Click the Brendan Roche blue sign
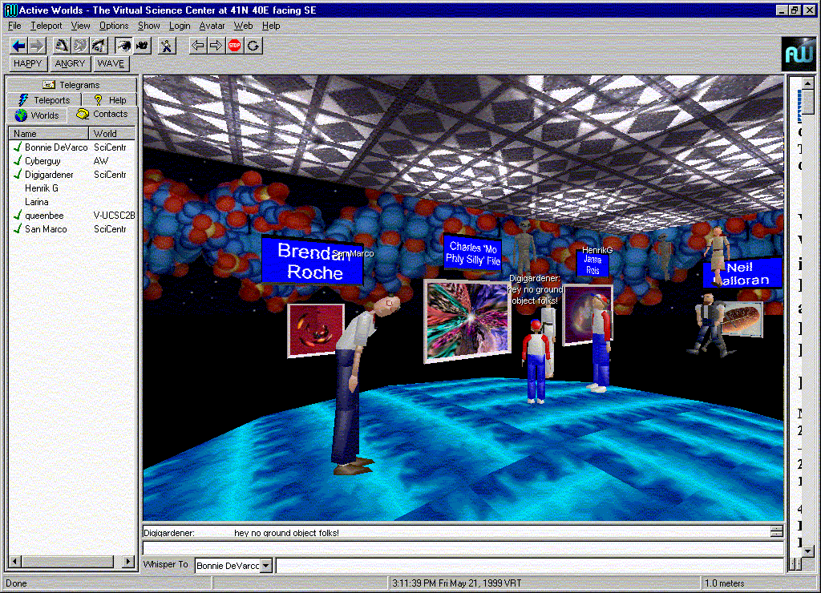This screenshot has width=821, height=593. 313,261
